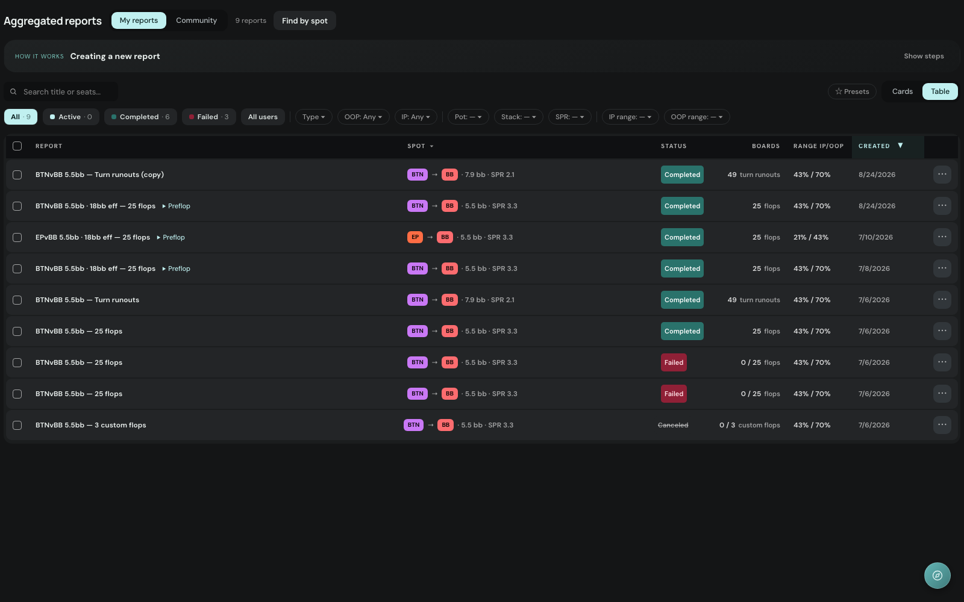Click the star Presets button

(x=852, y=92)
